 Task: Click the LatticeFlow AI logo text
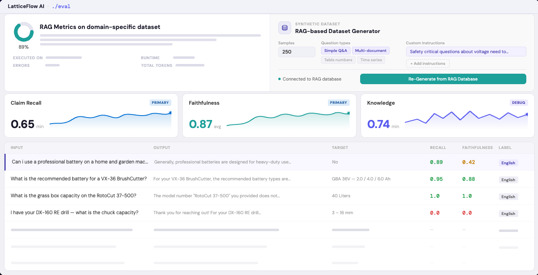pos(26,6)
